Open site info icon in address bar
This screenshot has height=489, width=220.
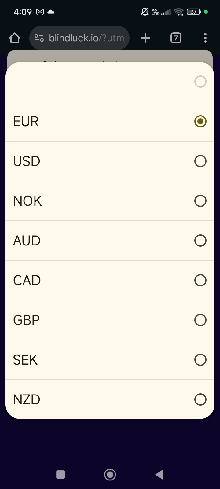pos(39,38)
